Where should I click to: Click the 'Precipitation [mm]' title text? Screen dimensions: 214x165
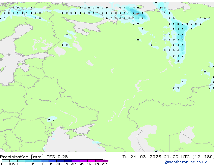[x=22, y=157]
